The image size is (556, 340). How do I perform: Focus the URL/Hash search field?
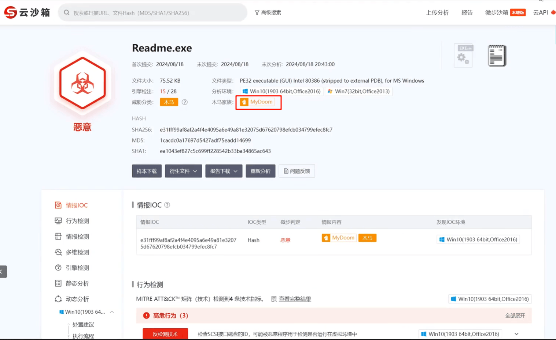pyautogui.click(x=153, y=12)
